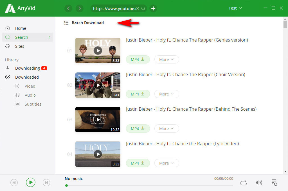Viewport: 288px width, 191px height.
Task: Play the Lyric Video thumbnail
Action: tap(98, 154)
